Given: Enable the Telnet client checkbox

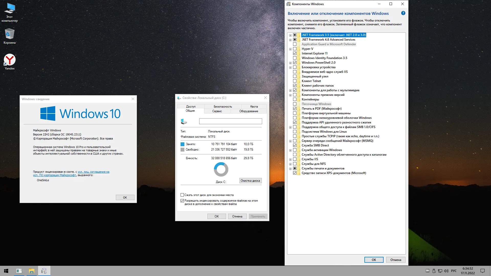Looking at the screenshot, I should click(295, 81).
